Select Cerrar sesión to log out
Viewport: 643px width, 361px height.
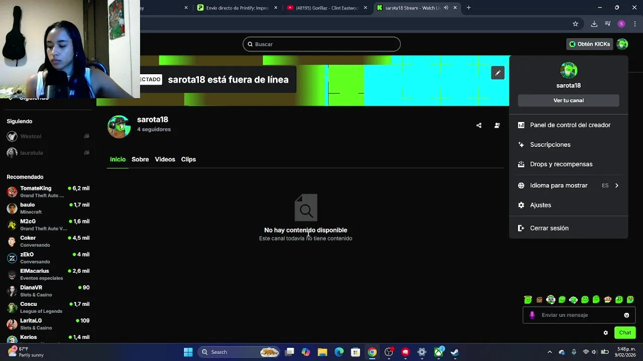point(569,228)
